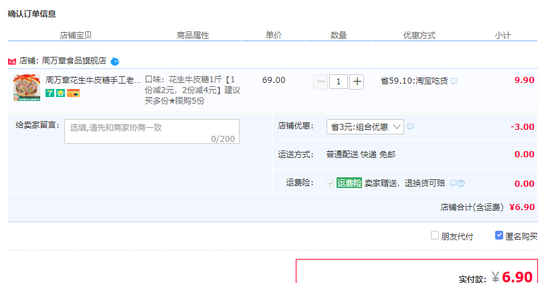Open product link 周万章花生牛皮糖手工老...
The image size is (546, 283).
93,80
